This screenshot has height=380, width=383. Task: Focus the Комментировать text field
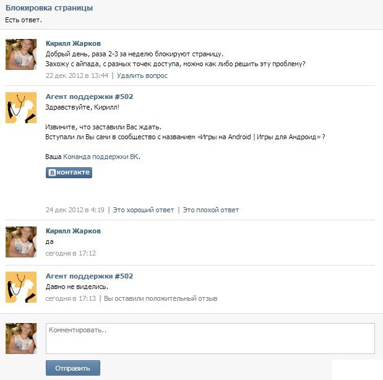(210, 339)
